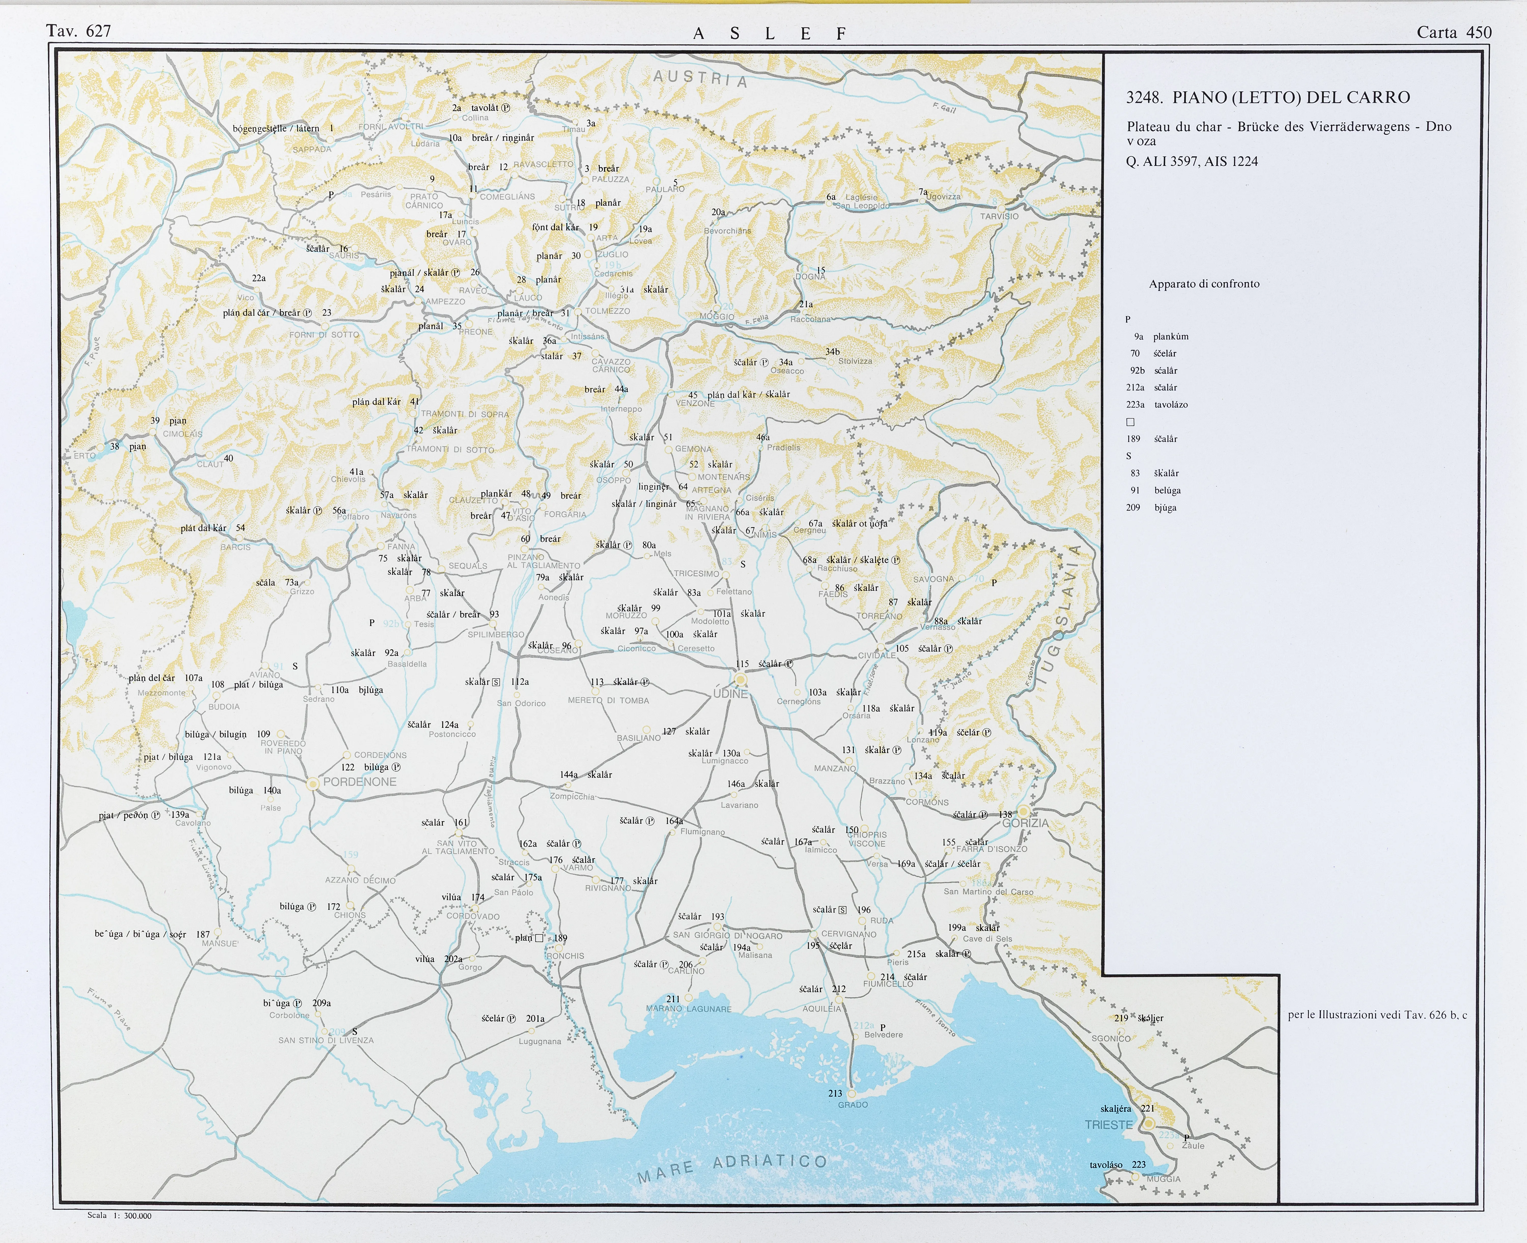This screenshot has width=1527, height=1243.
Task: Click the boxed S symbol near point 196
Action: pos(843,910)
